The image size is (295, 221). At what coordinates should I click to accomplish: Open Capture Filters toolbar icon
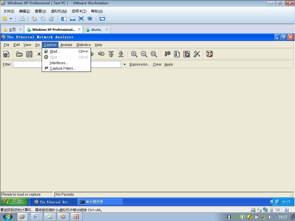click(x=167, y=54)
